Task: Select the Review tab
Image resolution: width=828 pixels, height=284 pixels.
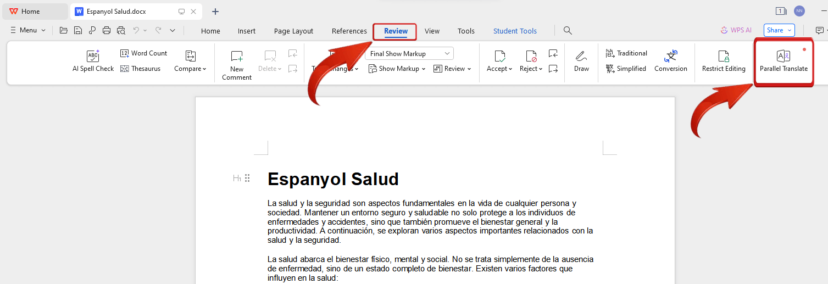Action: click(396, 31)
